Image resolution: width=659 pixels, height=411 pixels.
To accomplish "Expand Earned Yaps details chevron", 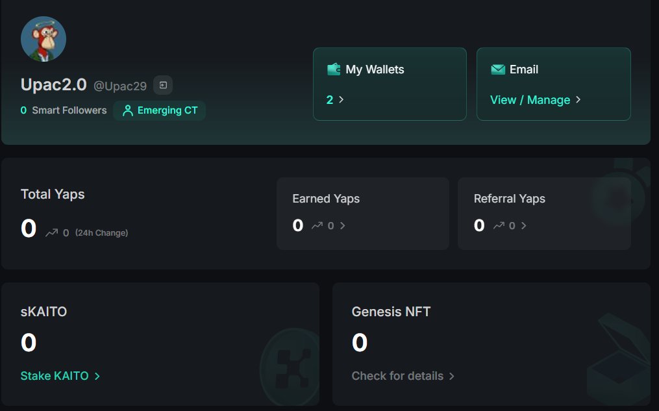I will tap(343, 226).
